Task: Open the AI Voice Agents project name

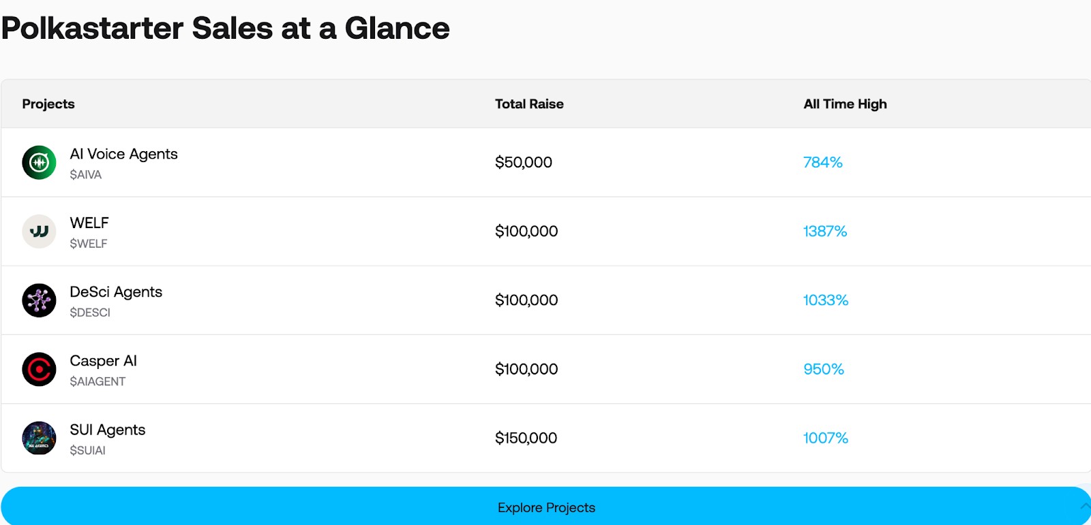Action: 123,154
